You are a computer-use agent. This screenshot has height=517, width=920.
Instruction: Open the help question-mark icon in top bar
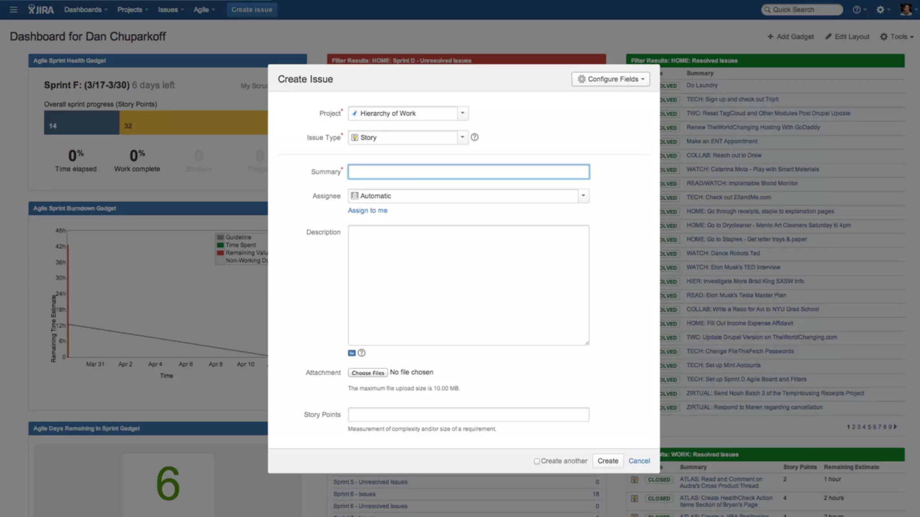pos(857,9)
